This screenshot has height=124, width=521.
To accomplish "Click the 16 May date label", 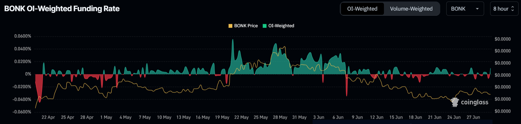I will [203, 117].
